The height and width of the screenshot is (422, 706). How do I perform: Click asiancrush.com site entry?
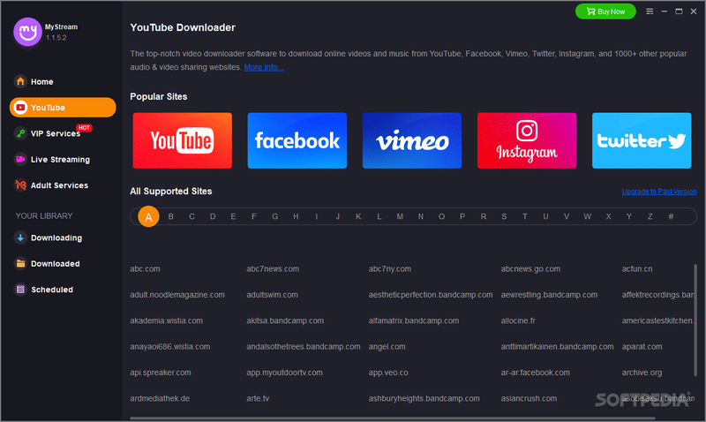pyautogui.click(x=529, y=398)
